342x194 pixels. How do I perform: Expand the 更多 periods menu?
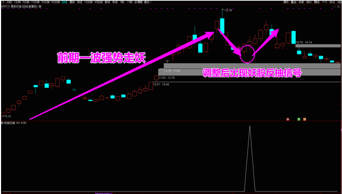[148, 2]
